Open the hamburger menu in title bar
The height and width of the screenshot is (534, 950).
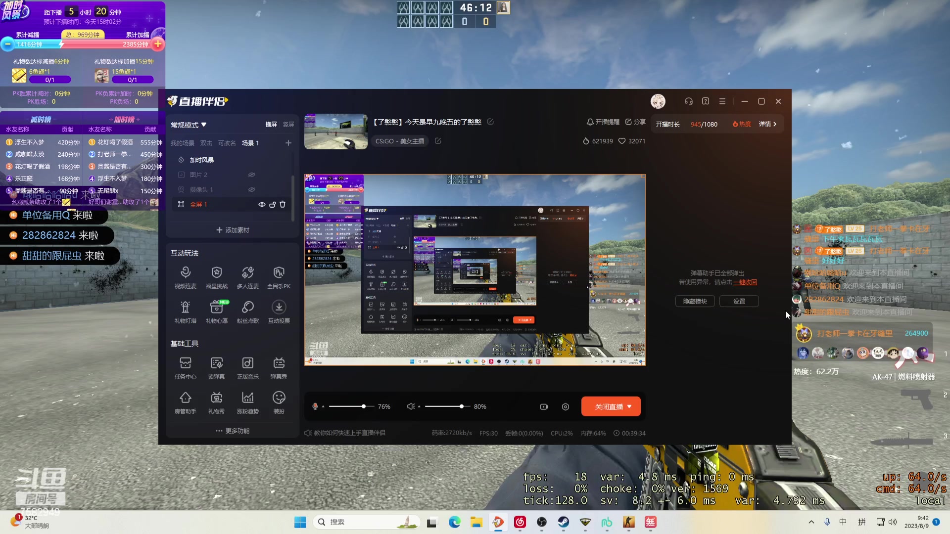tap(722, 101)
